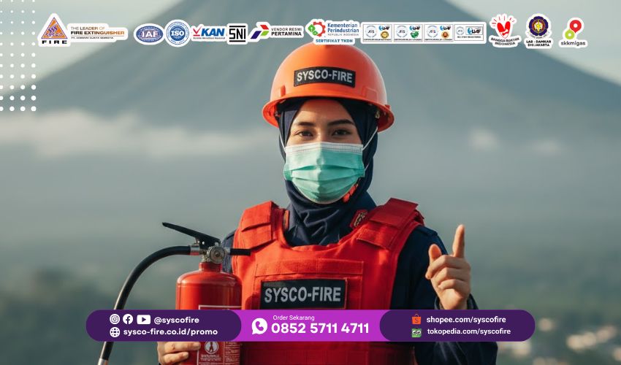This screenshot has height=365, width=621.
Task: Click the Order Sekarang text
Action: tap(294, 318)
